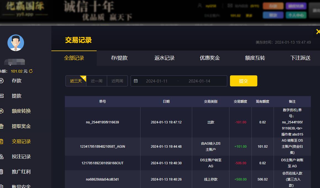This screenshot has height=188, width=320.
Task: Click the calendar icon in date range field
Action: point(136,81)
